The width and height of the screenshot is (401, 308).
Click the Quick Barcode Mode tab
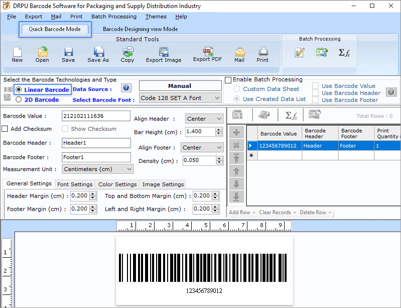tap(55, 29)
